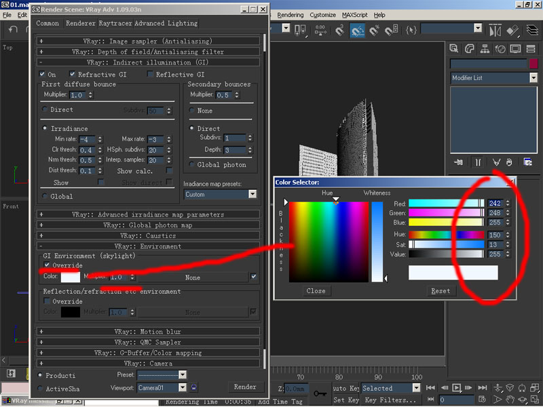Tick the Show calc. checkbox
The image size is (543, 407).
point(169,171)
